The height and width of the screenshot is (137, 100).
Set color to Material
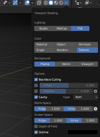click(x=45, y=44)
